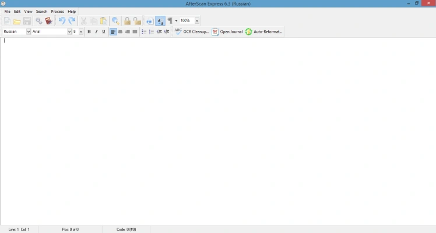Toggle bold formatting
This screenshot has width=436, height=233.
click(x=89, y=32)
